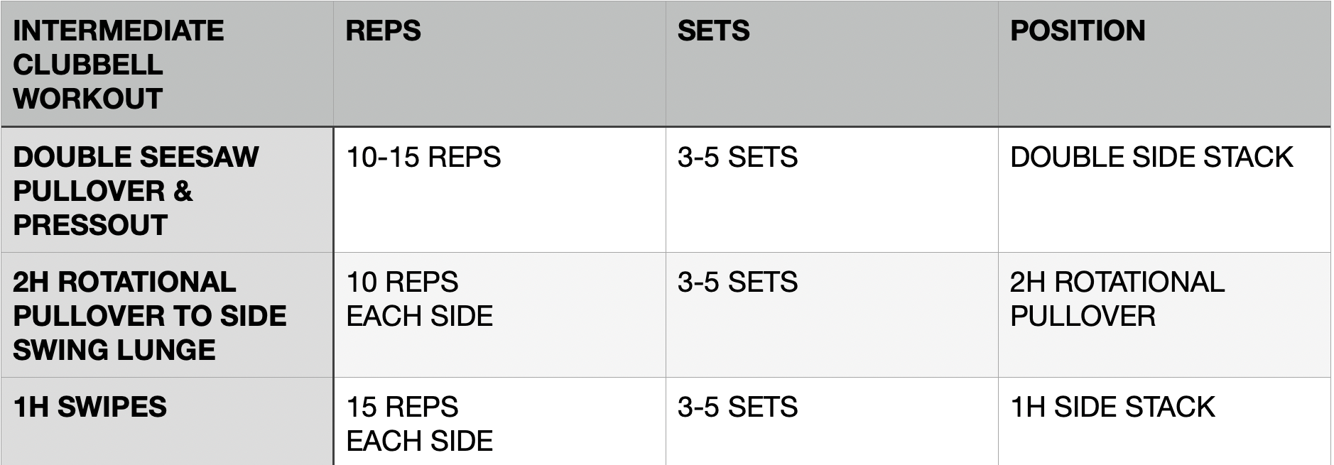Click the word PRESSOUT in first exercise
The height and width of the screenshot is (465, 1334).
90,225
